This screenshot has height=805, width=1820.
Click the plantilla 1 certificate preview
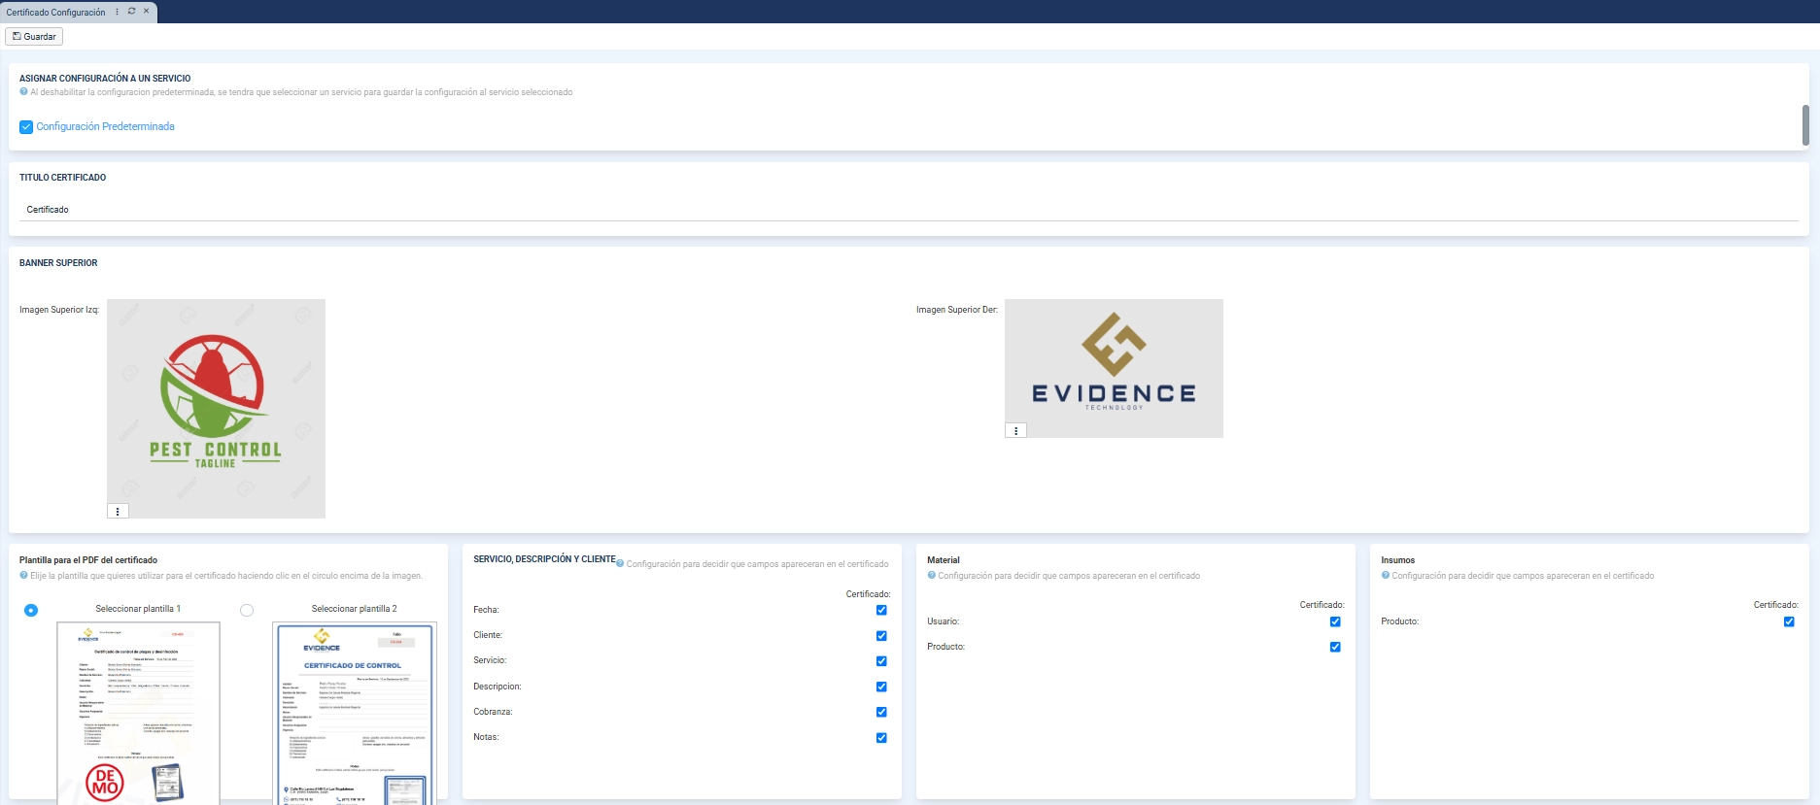139,713
